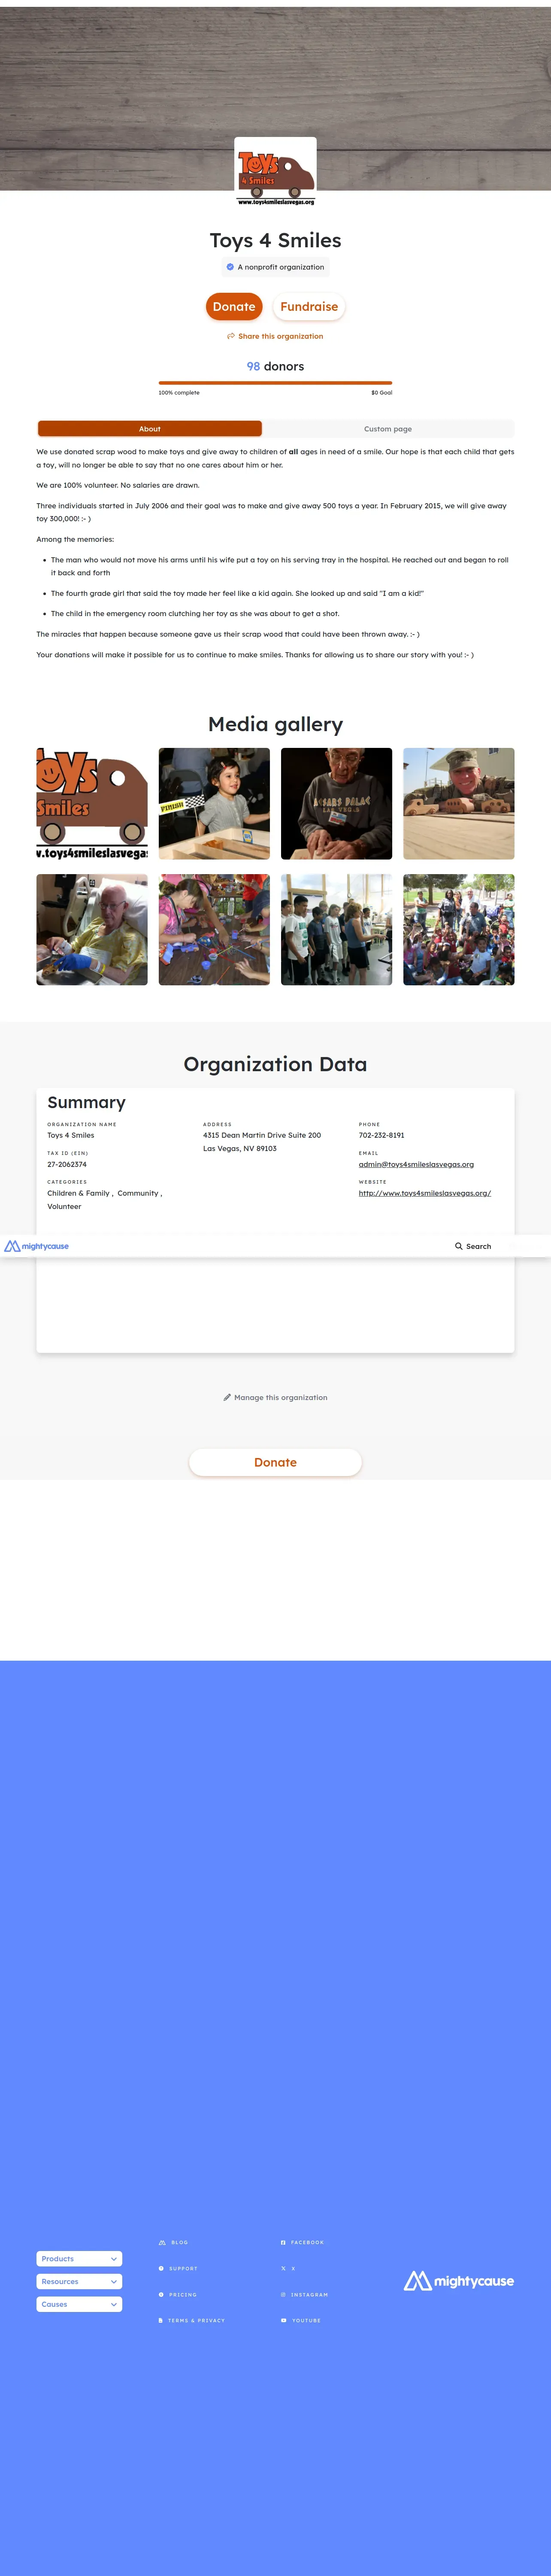Expand the Causes dropdown in the footer
This screenshot has width=551, height=2576.
point(80,2304)
